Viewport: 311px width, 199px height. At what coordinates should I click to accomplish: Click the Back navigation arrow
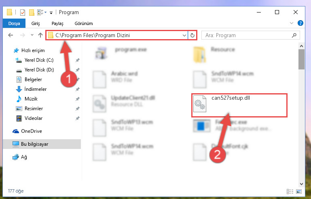(11, 35)
